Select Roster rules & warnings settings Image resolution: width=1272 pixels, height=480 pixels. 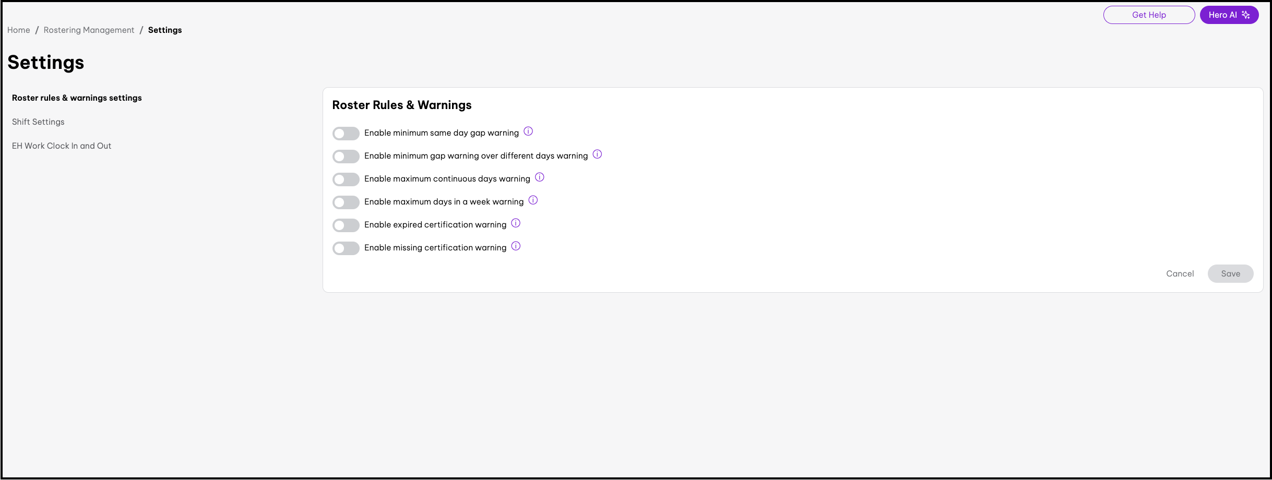77,98
